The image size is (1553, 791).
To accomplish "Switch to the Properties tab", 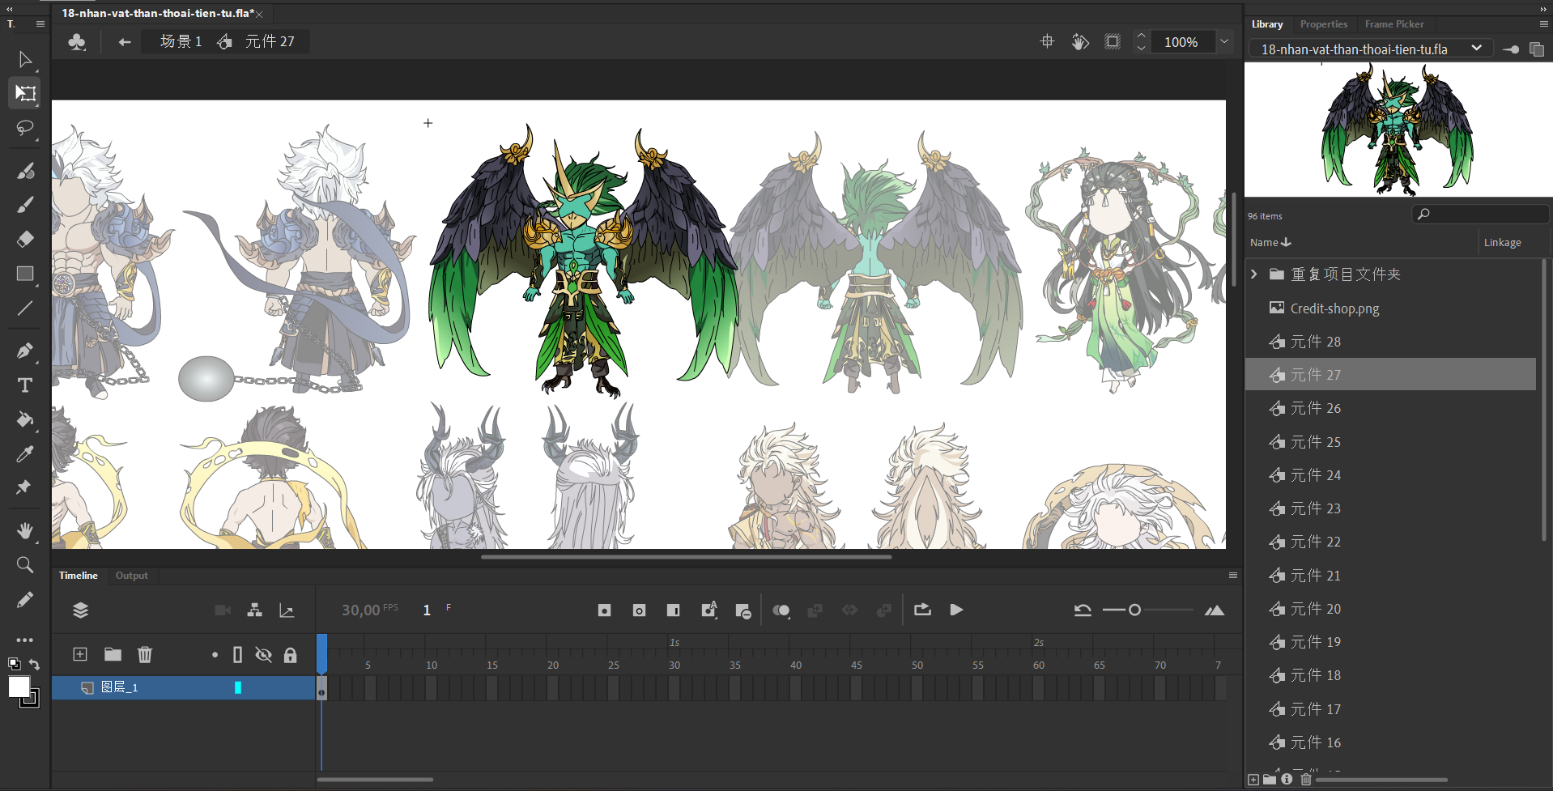I will tap(1323, 24).
